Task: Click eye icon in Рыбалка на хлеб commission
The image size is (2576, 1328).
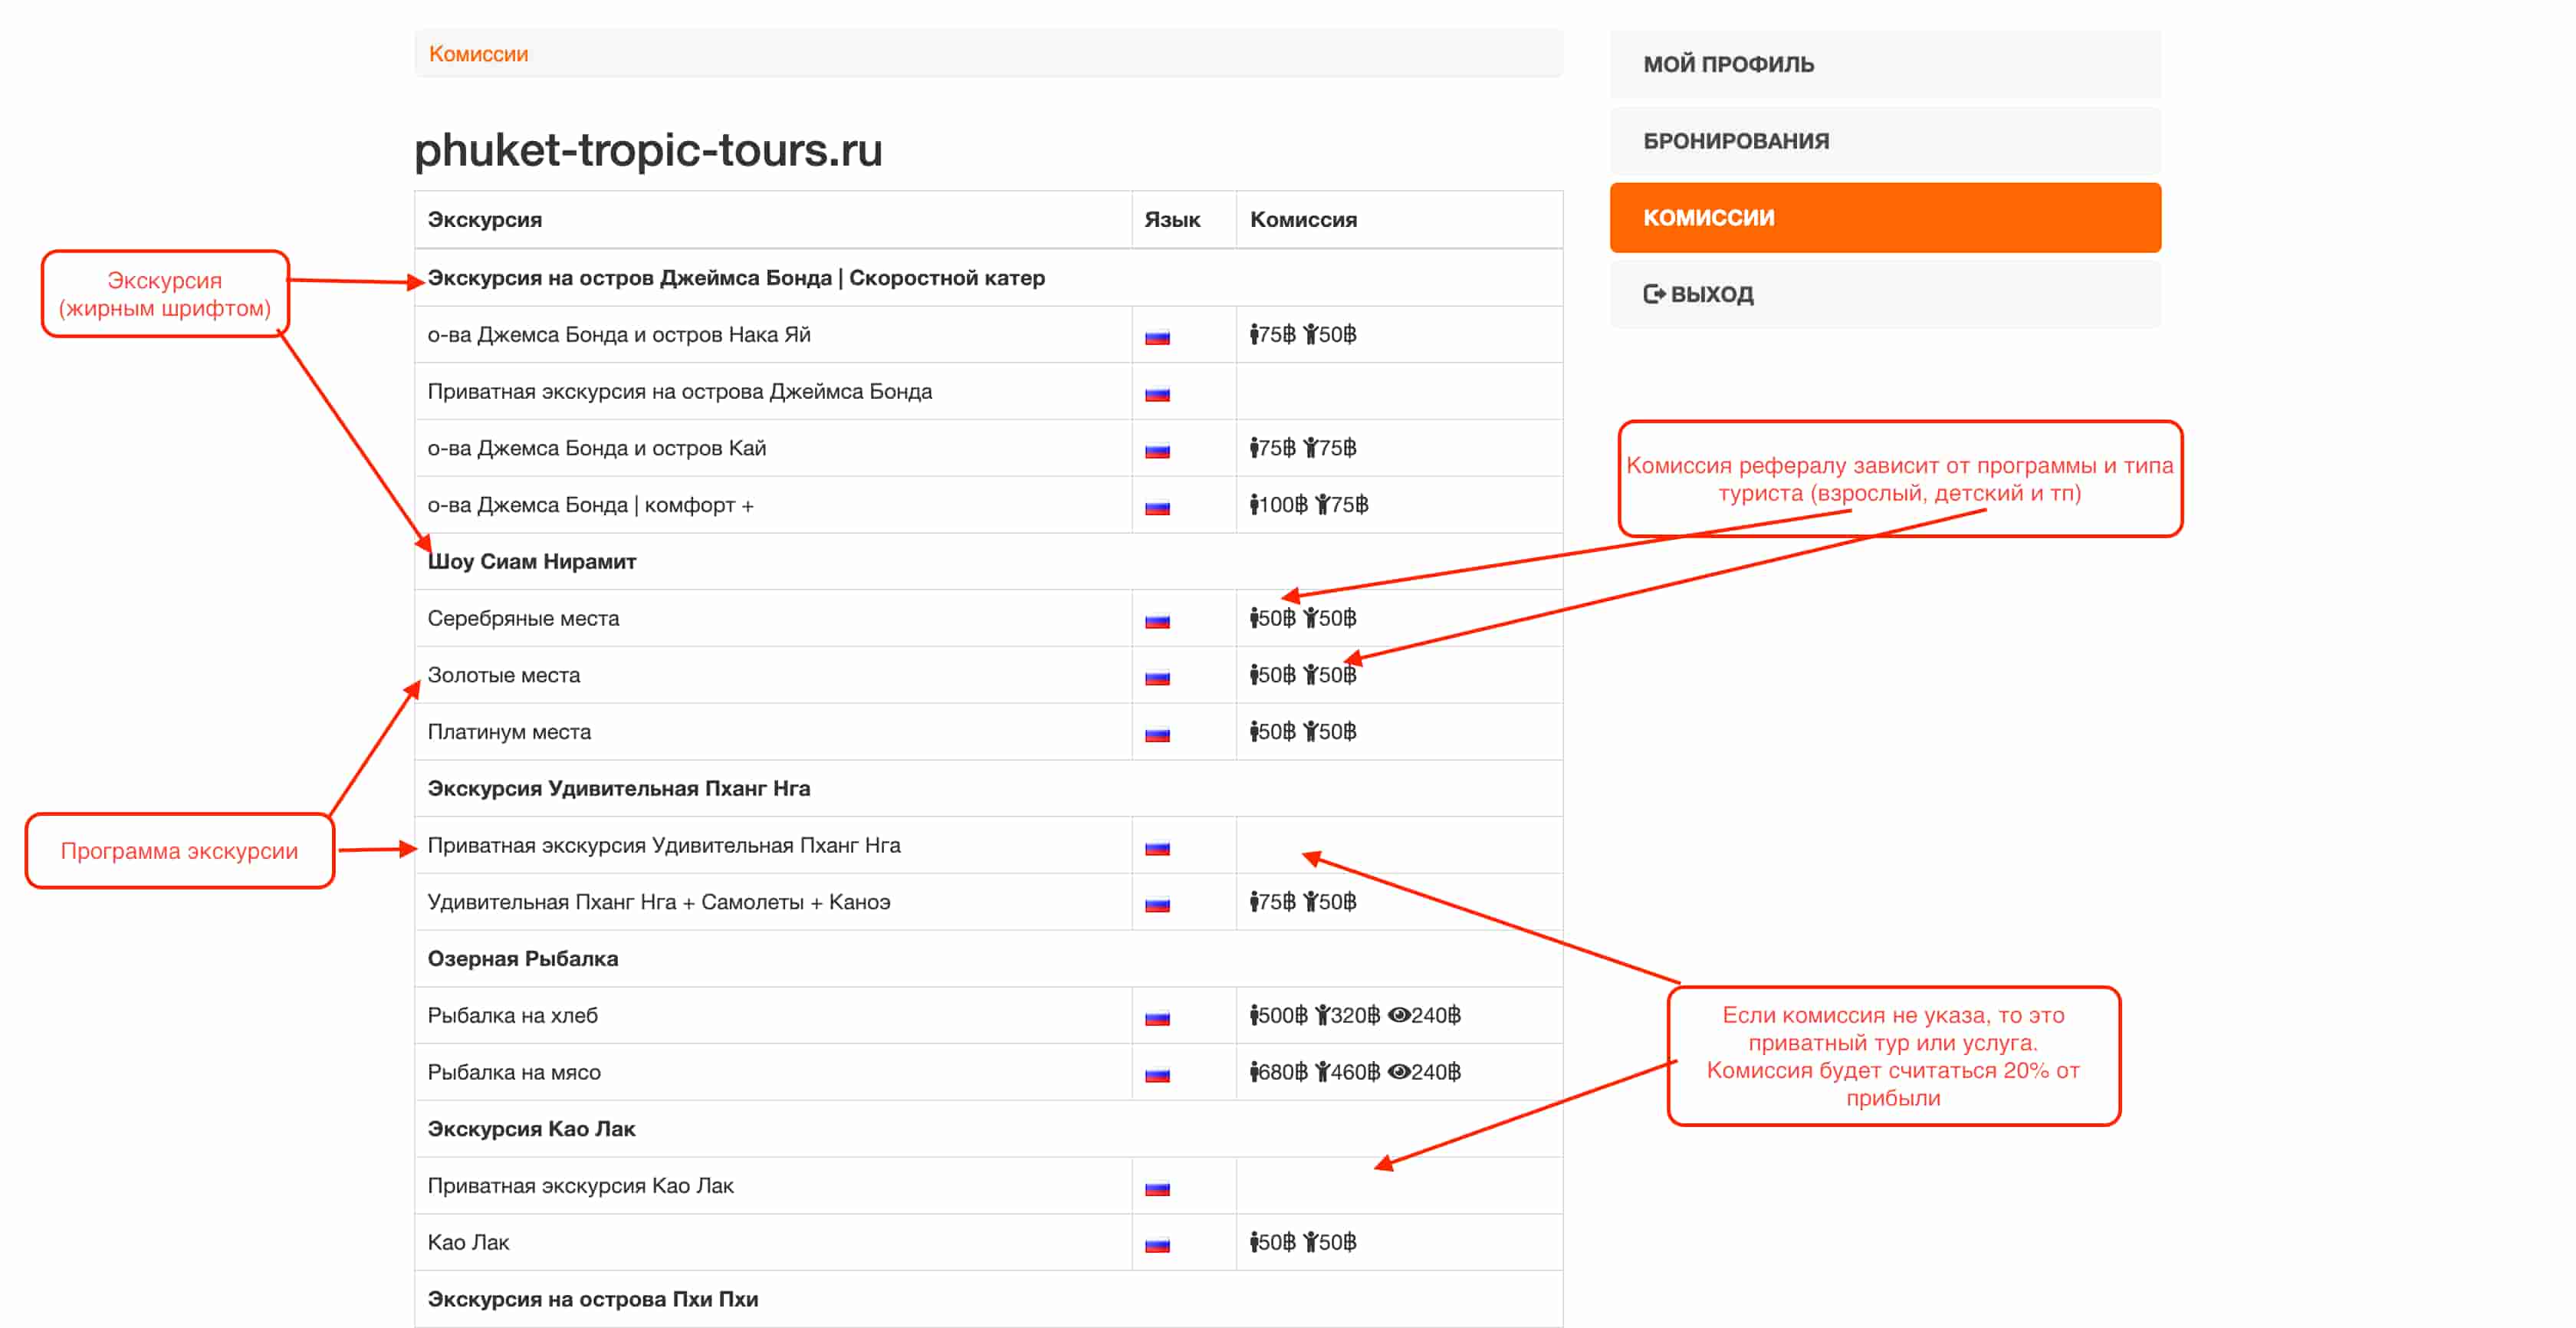Action: 1398,1015
